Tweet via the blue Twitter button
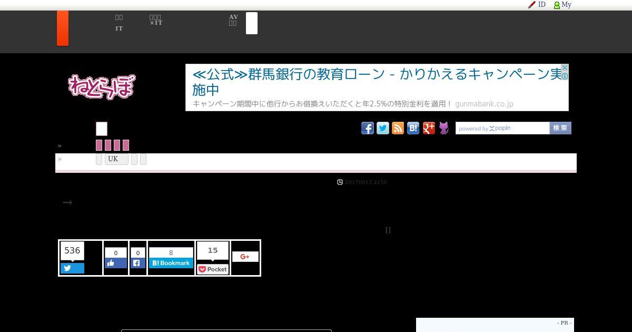 (x=72, y=268)
